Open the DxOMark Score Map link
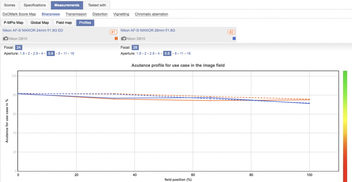Screen dimensions: 352x182 click(19, 14)
